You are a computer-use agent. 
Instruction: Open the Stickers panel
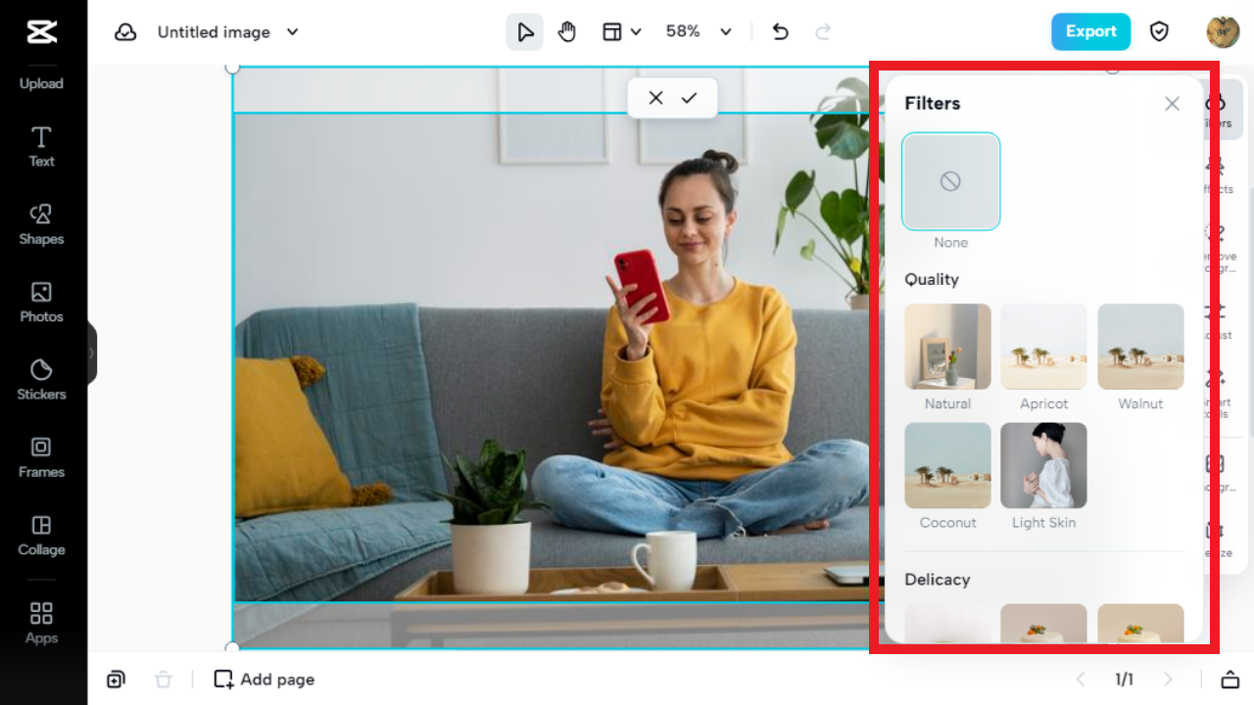tap(41, 380)
